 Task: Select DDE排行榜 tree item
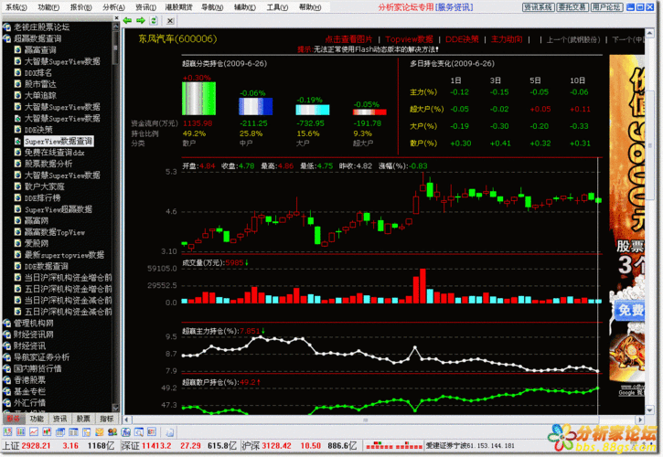(x=42, y=197)
